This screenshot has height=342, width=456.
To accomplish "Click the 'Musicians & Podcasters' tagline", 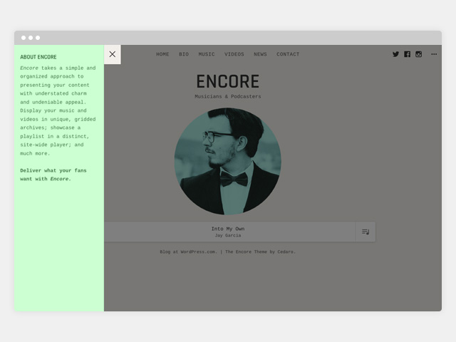I will coord(228,97).
